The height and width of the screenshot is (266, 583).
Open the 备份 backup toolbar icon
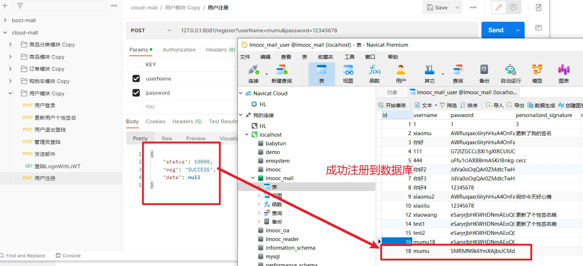click(x=484, y=70)
